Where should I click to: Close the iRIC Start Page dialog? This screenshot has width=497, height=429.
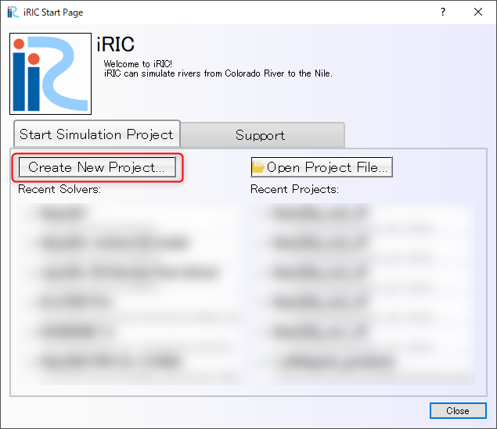[x=458, y=411]
